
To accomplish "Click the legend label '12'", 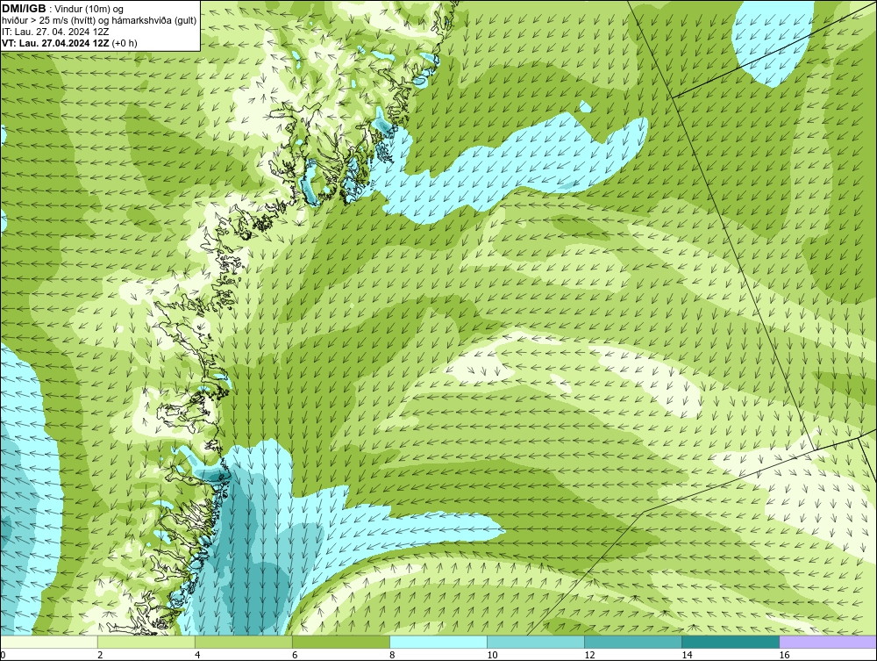I will 589,655.
